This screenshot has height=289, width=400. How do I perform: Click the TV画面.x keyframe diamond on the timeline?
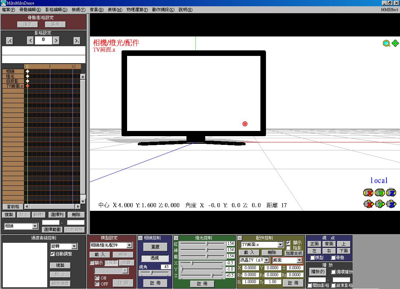pyautogui.click(x=27, y=86)
